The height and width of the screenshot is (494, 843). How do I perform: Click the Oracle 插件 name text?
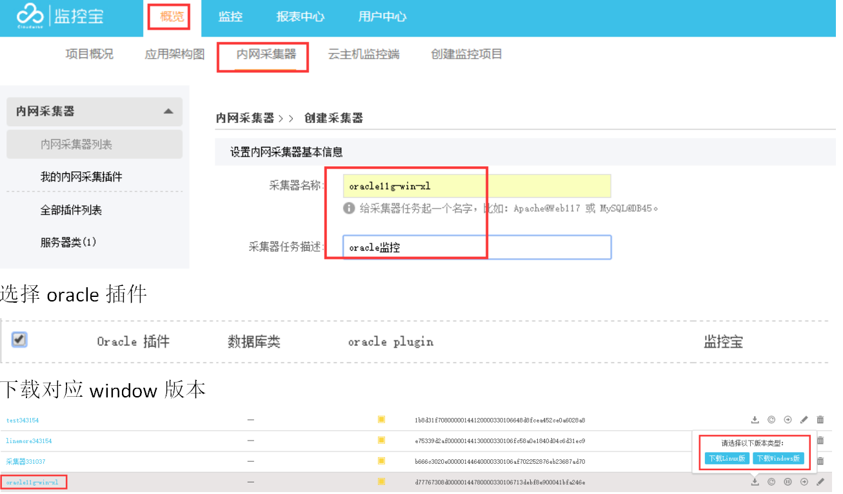tap(134, 341)
